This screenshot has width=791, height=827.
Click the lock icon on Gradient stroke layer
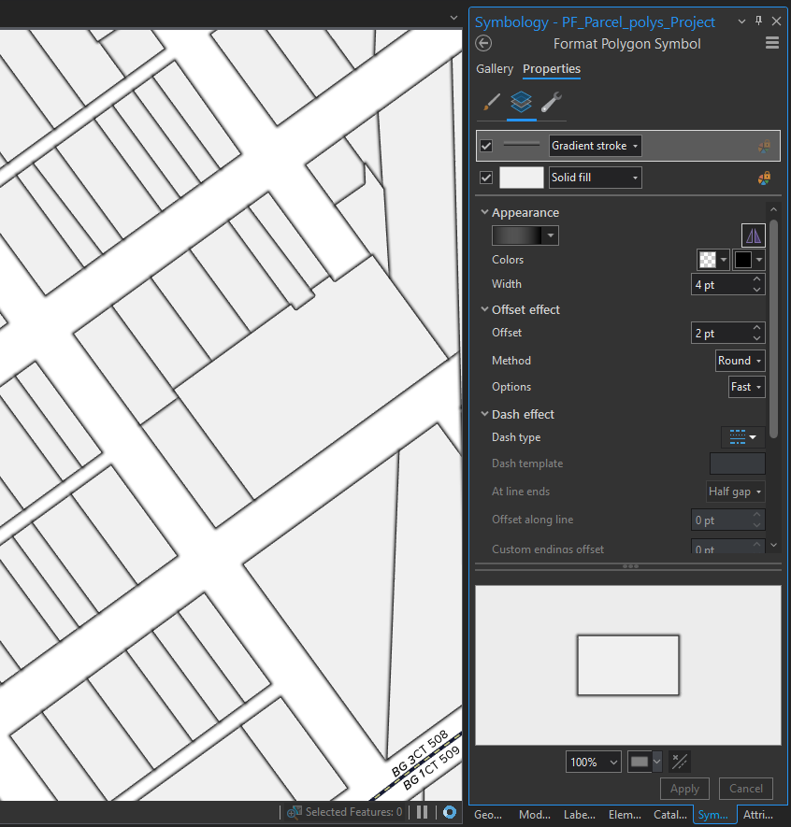pyautogui.click(x=764, y=145)
